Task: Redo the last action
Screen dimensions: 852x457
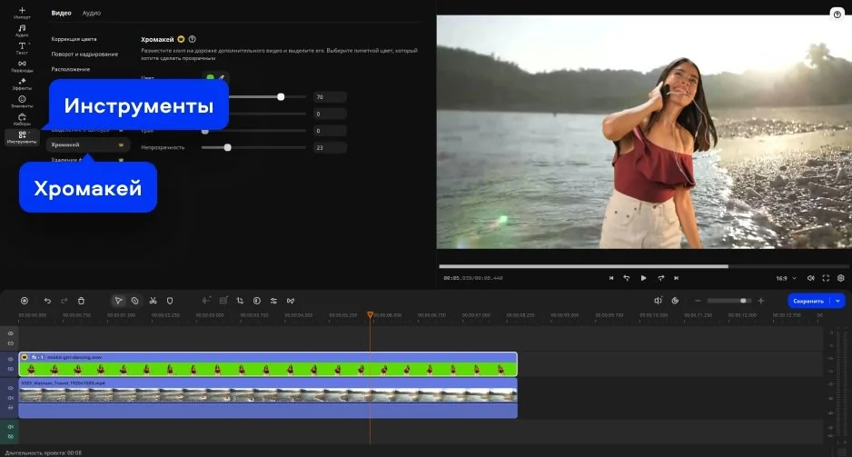Action: tap(64, 301)
